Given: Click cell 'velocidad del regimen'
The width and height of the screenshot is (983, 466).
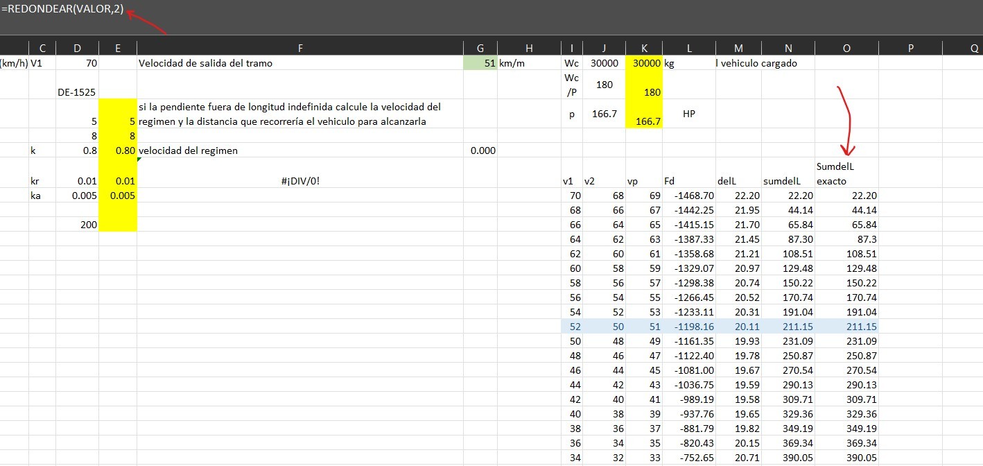Looking at the screenshot, I should point(300,150).
